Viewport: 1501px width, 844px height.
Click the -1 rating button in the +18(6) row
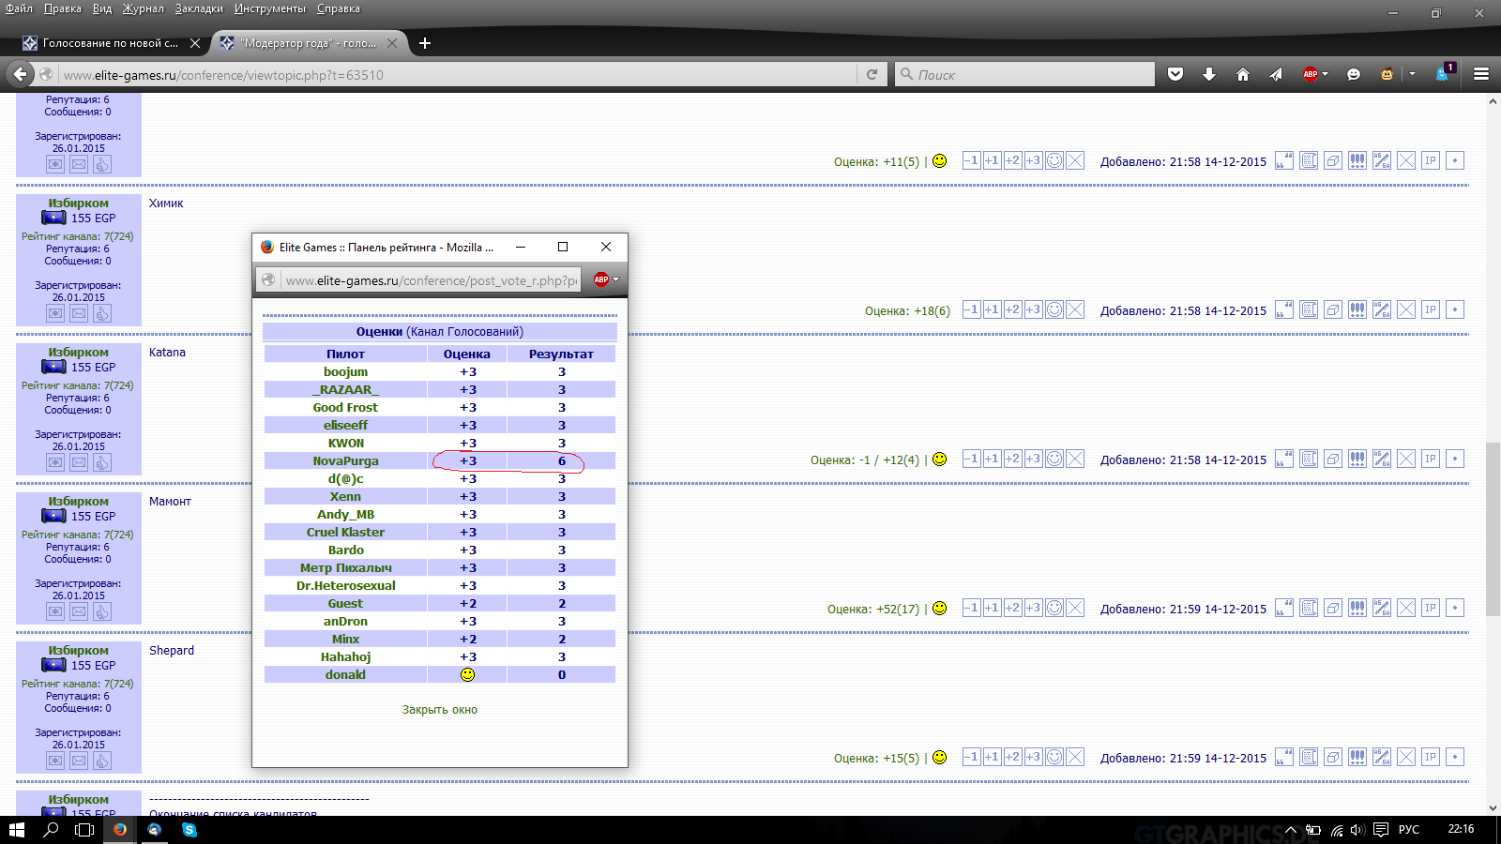[x=971, y=310]
